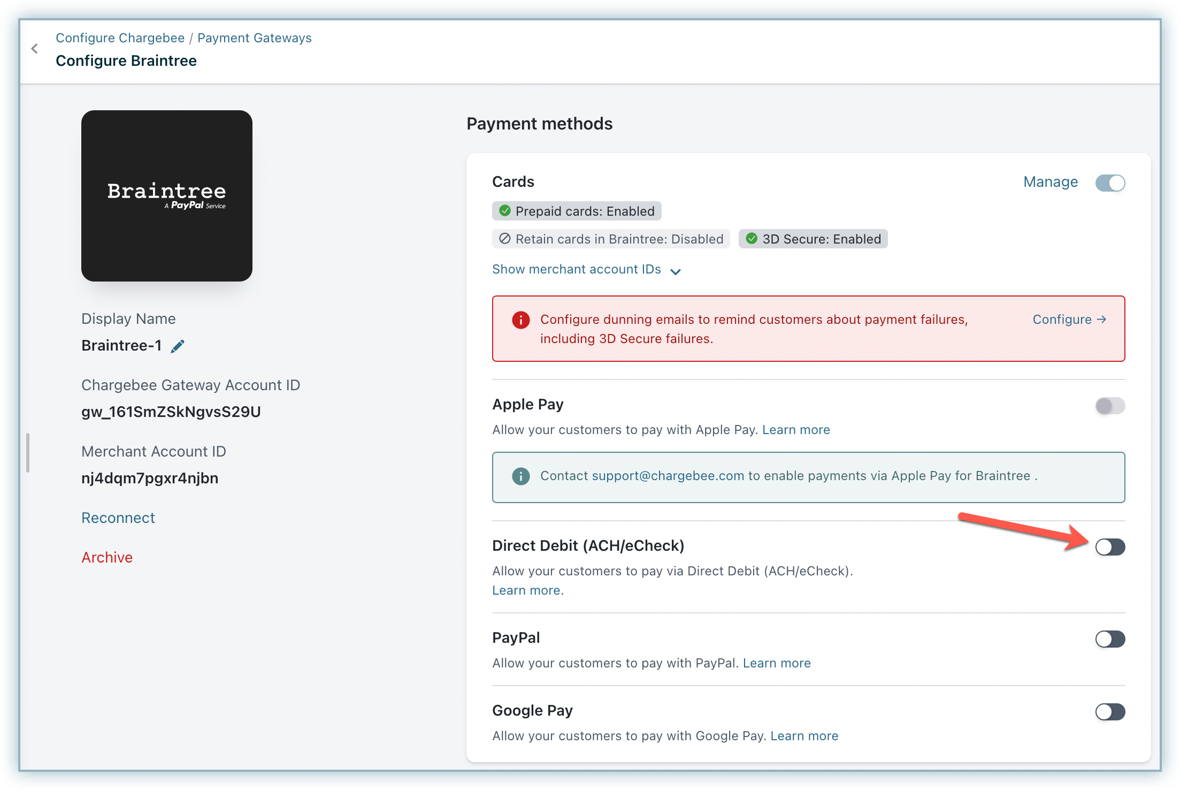Disable the Cards payment method toggle
This screenshot has width=1180, height=790.
pos(1110,183)
